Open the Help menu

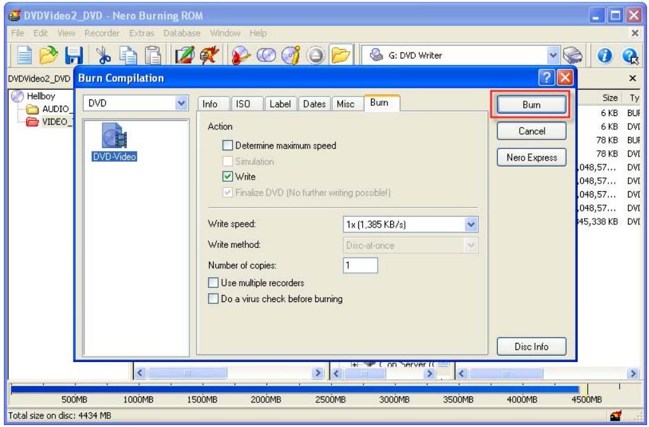258,33
